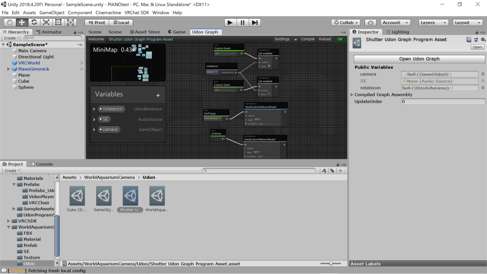This screenshot has height=274, width=487.
Task: Toggle Pivot/Center handle position
Action: (97, 23)
